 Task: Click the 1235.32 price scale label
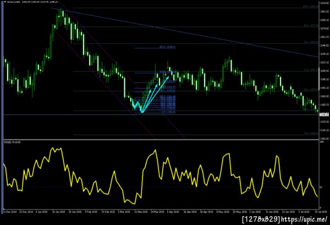(324, 54)
